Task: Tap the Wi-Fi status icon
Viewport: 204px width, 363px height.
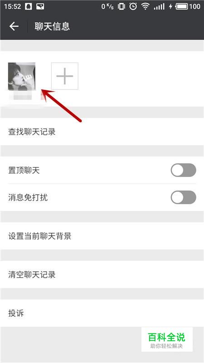Action: coord(146,6)
